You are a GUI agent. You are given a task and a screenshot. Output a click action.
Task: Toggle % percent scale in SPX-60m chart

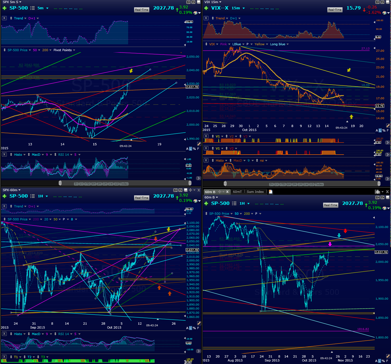tap(194, 328)
